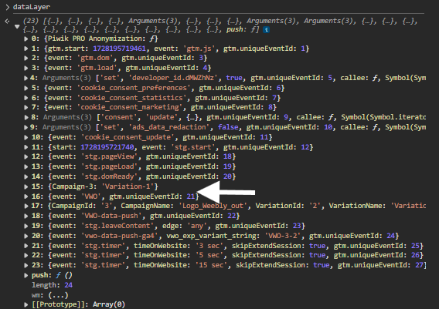Screen dimensions: 439x309
Task: Expand entry 22 stg.timer 5 sec
Action: point(26,255)
